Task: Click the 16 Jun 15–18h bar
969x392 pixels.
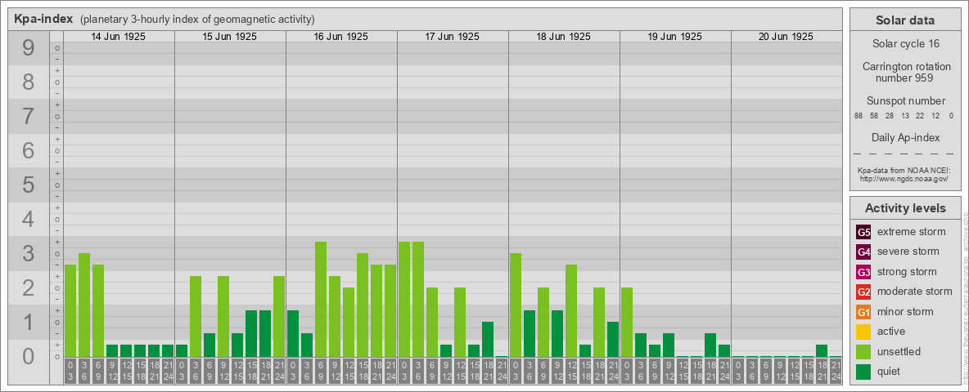Action: 362,305
